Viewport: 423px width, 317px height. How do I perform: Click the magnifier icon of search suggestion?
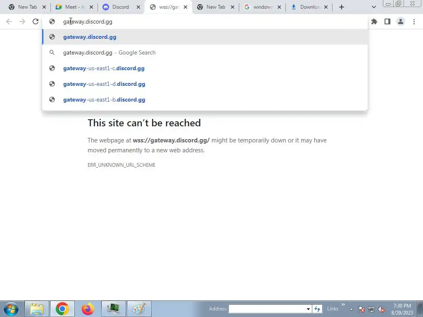tap(52, 52)
